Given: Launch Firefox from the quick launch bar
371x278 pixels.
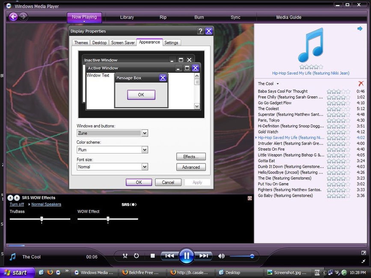Looking at the screenshot, I should point(50,272).
